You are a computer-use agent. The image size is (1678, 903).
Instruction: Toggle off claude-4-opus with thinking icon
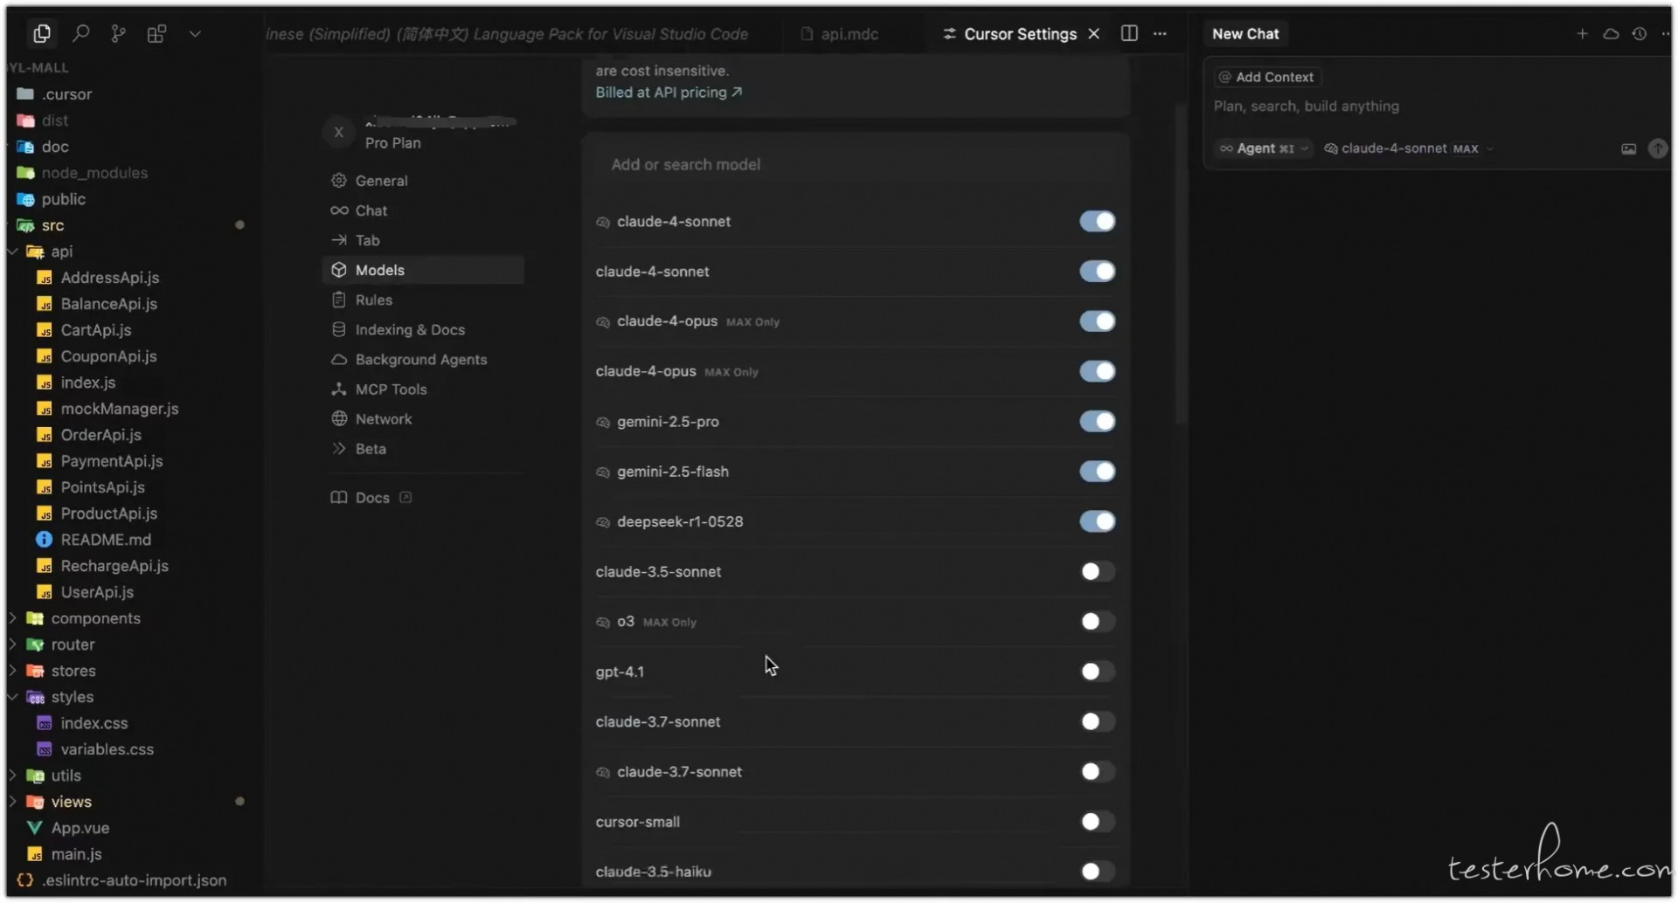click(x=1097, y=321)
